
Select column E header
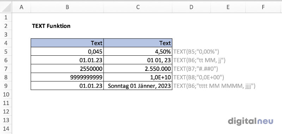click(228, 7)
